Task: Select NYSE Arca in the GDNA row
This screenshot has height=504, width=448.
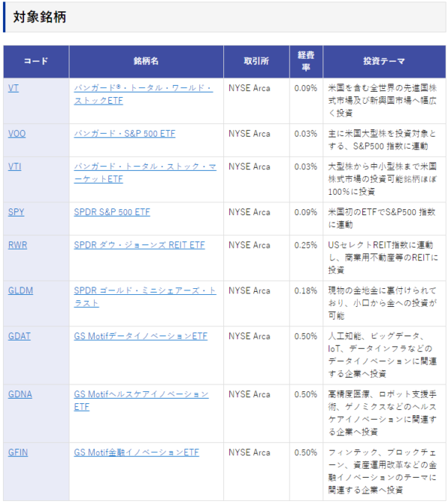Action: pyautogui.click(x=249, y=394)
